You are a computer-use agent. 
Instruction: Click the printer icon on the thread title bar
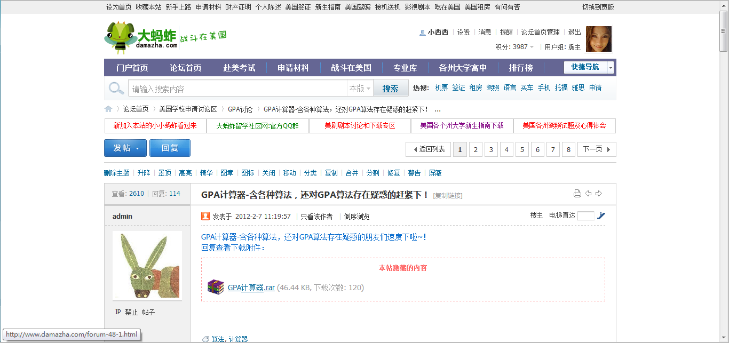click(x=577, y=194)
